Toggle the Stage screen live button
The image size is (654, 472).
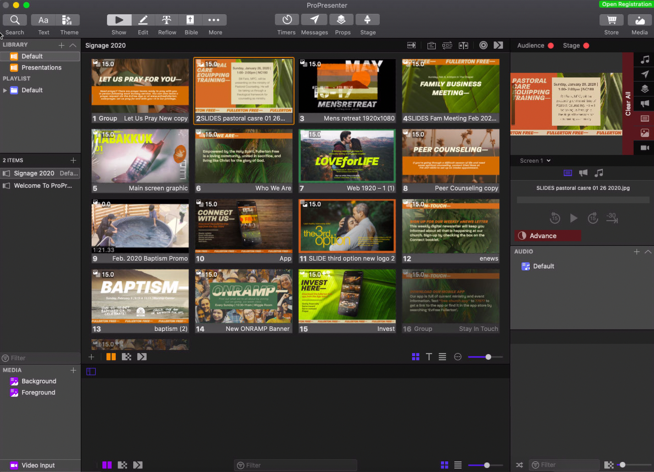point(587,45)
